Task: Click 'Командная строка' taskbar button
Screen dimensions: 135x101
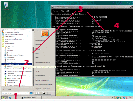Action: [31, 98]
